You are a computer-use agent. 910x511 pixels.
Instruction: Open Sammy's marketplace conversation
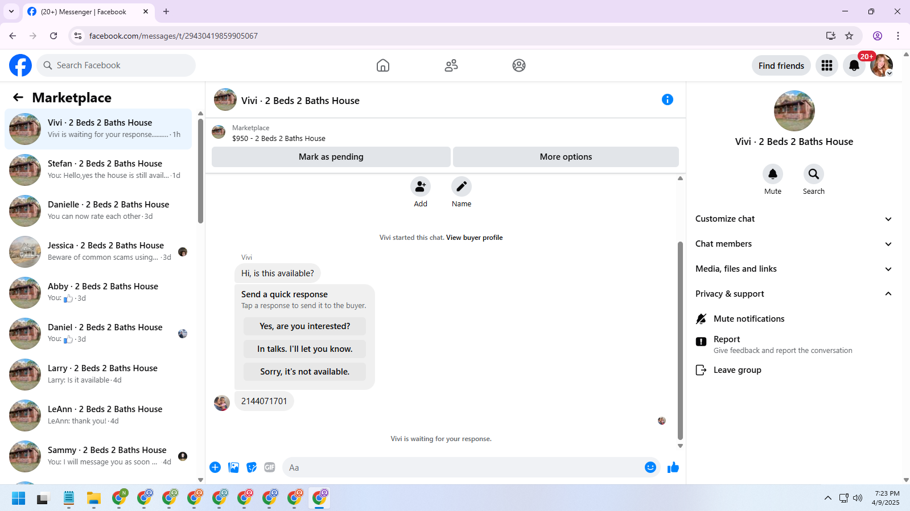tap(98, 456)
